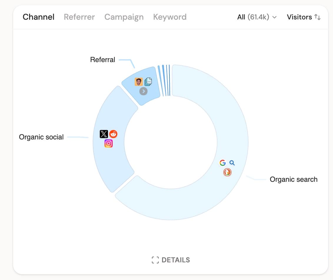Click the blue magnifier search icon

coord(232,163)
